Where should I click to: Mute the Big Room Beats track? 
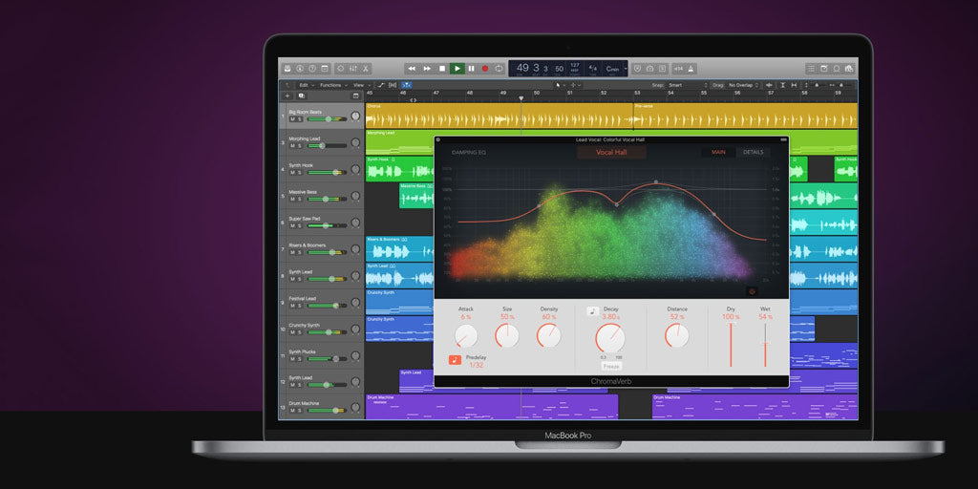(x=291, y=119)
